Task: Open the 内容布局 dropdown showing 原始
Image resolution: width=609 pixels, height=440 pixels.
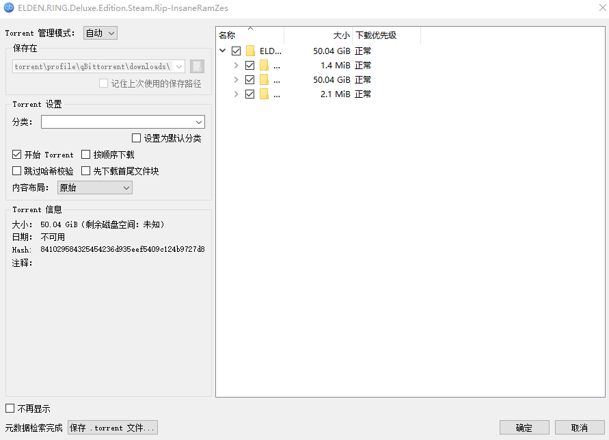Action: click(94, 187)
